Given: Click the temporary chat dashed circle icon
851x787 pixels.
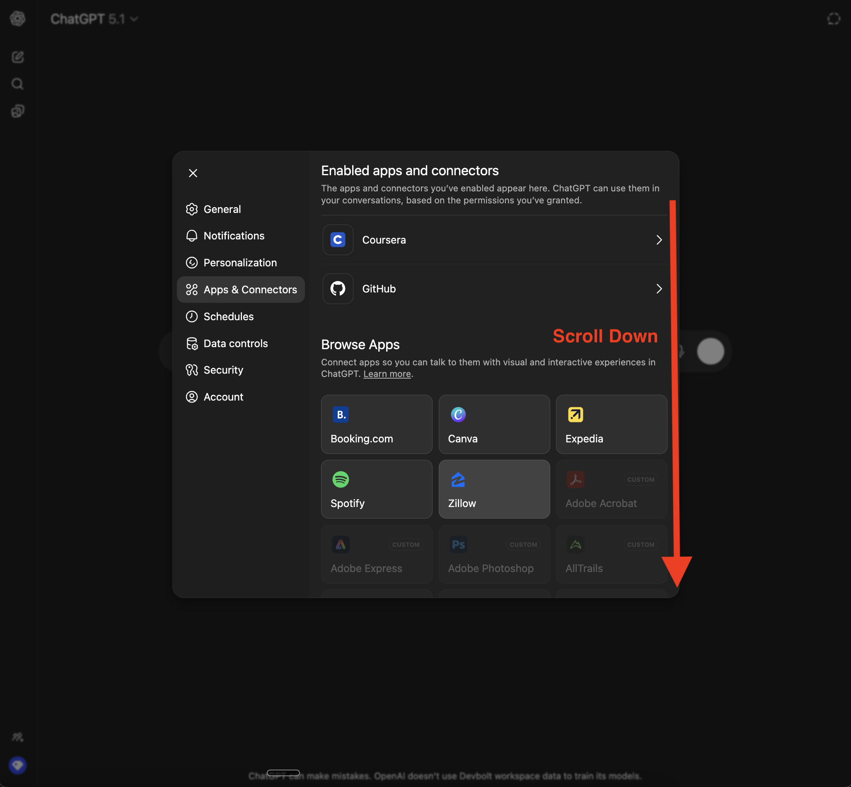Looking at the screenshot, I should click(833, 19).
